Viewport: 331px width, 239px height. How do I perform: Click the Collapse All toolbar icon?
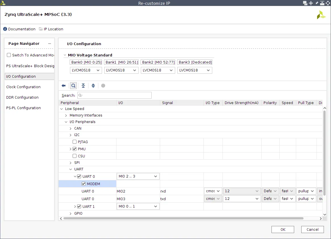coord(83,86)
